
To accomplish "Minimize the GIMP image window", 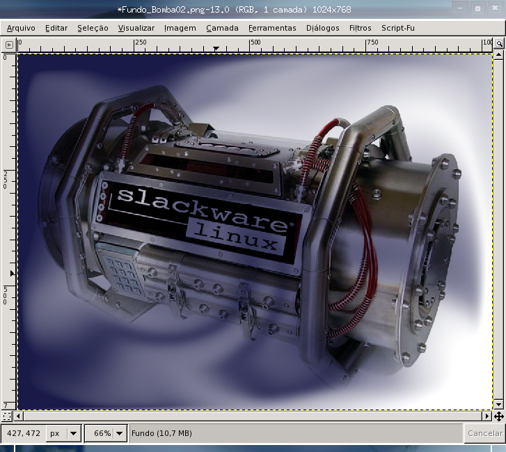I will [x=460, y=8].
